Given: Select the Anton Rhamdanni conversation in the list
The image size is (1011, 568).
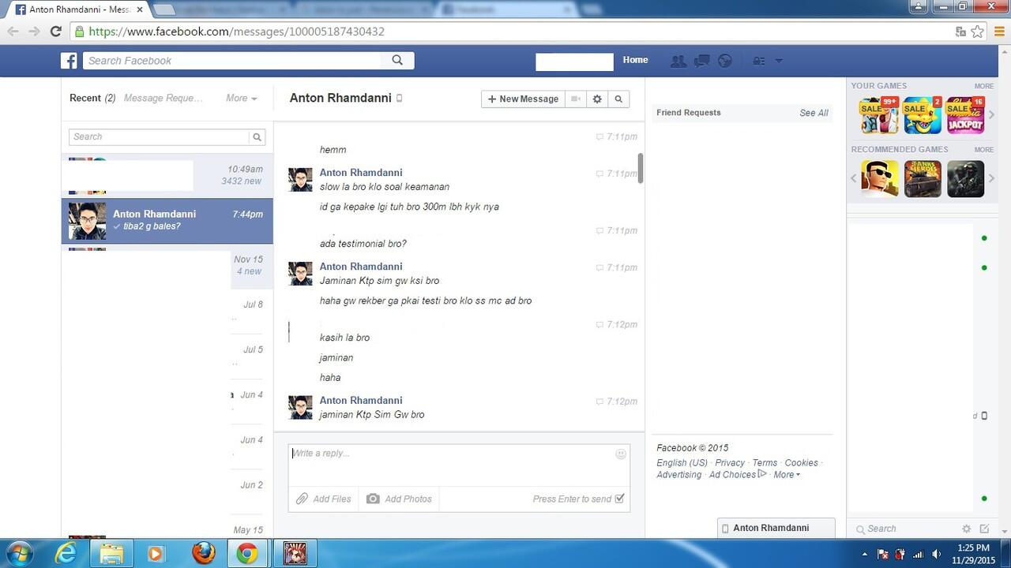Looking at the screenshot, I should pyautogui.click(x=167, y=221).
